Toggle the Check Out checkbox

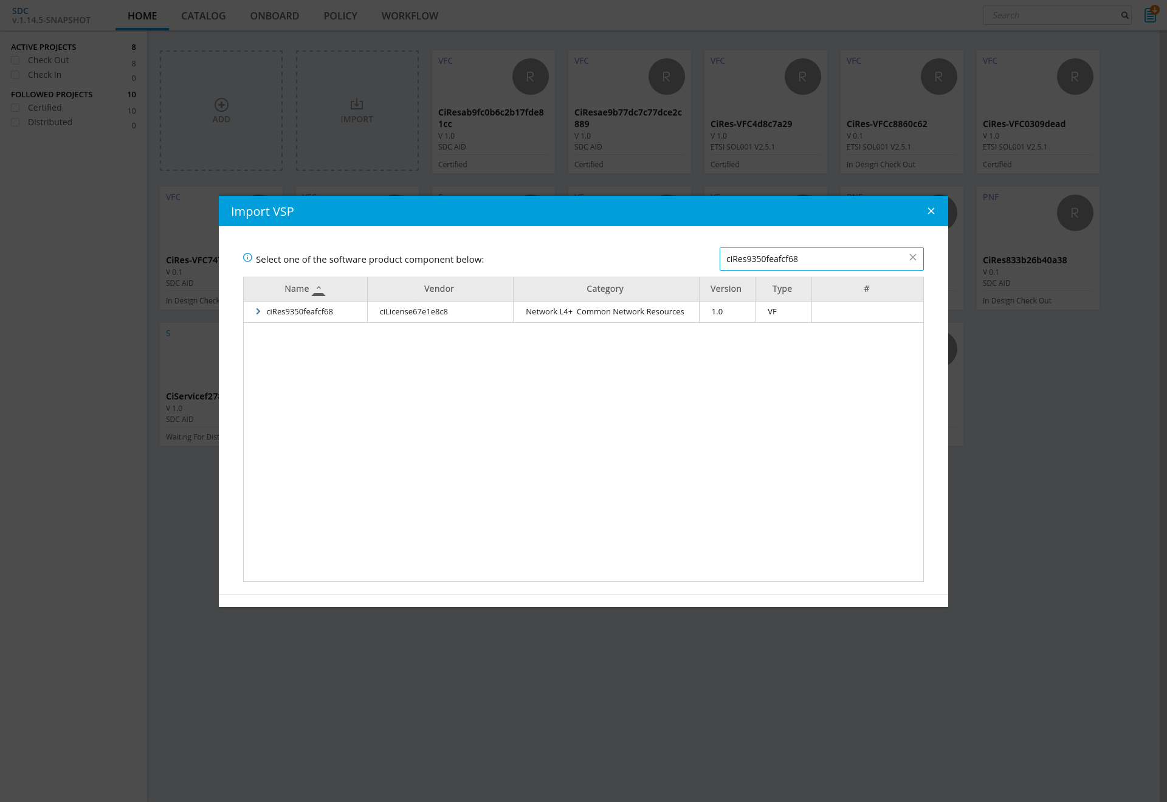click(x=16, y=60)
